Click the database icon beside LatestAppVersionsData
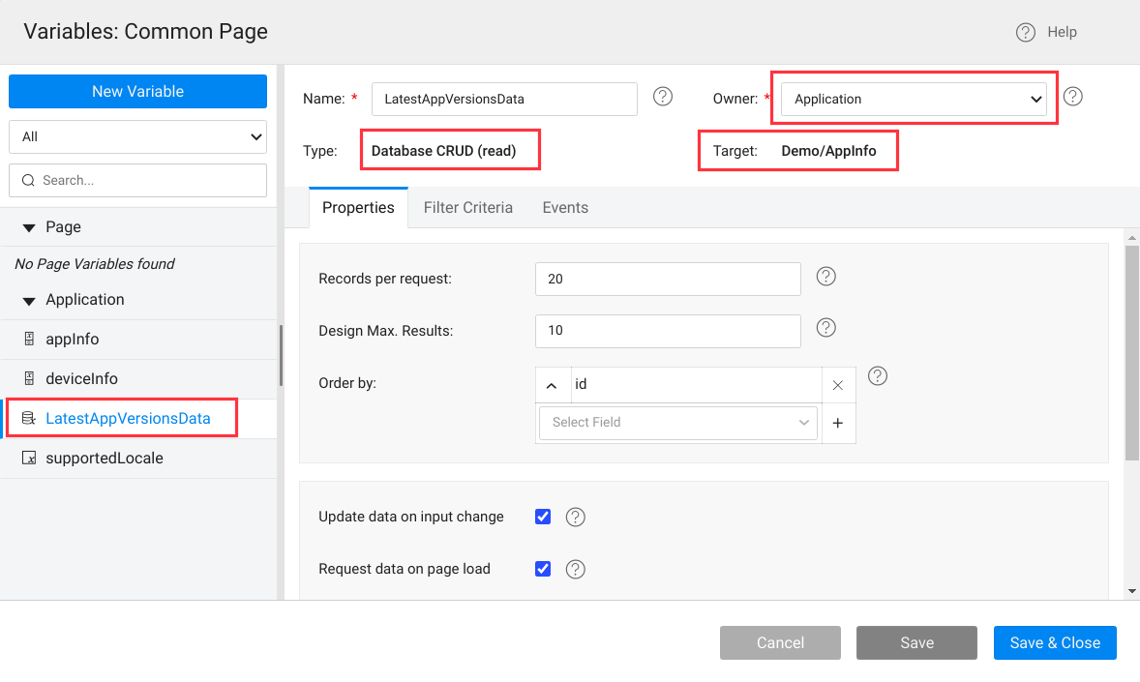This screenshot has width=1140, height=682. pyautogui.click(x=26, y=418)
